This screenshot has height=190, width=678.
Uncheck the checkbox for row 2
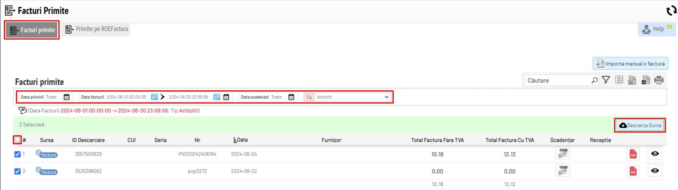click(17, 171)
